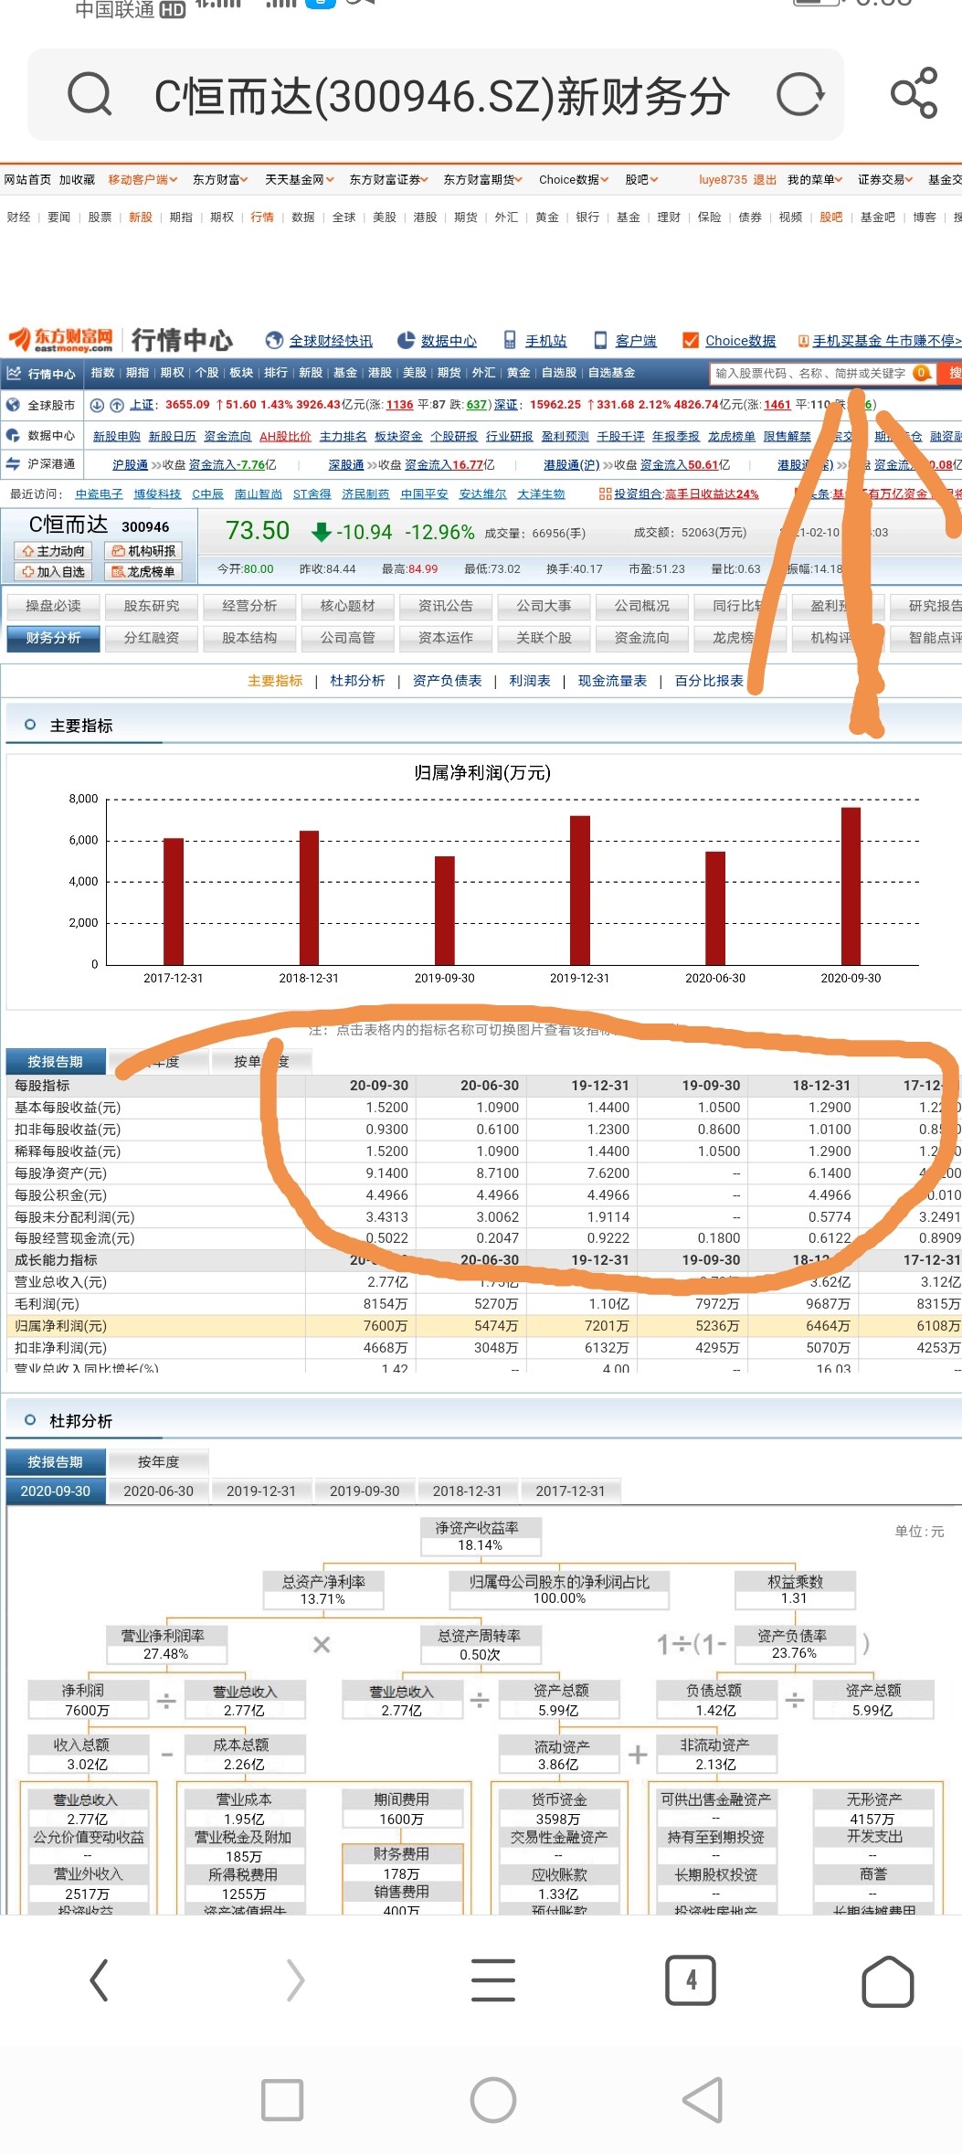This screenshot has width=962, height=2154.
Task: Switch Dupont period to 2017-12-31
Action: [x=570, y=1491]
